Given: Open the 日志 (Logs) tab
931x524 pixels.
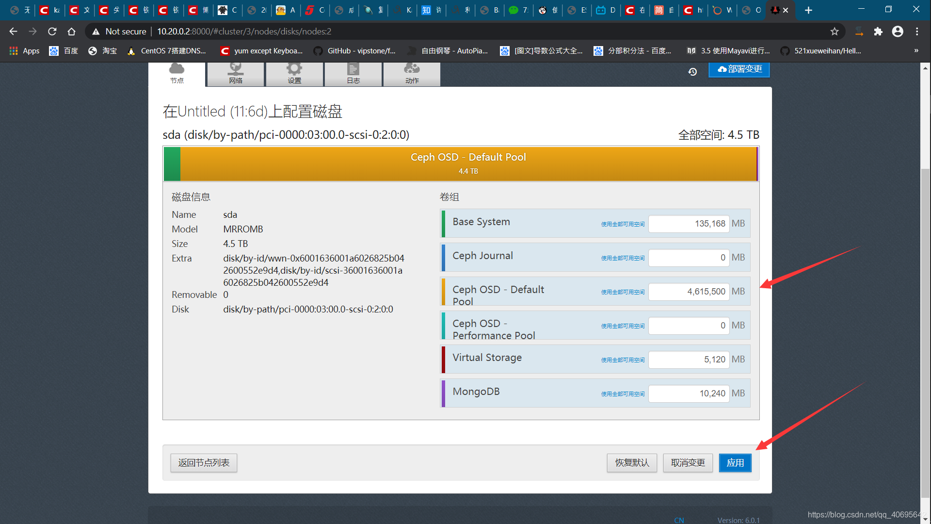Looking at the screenshot, I should point(353,74).
